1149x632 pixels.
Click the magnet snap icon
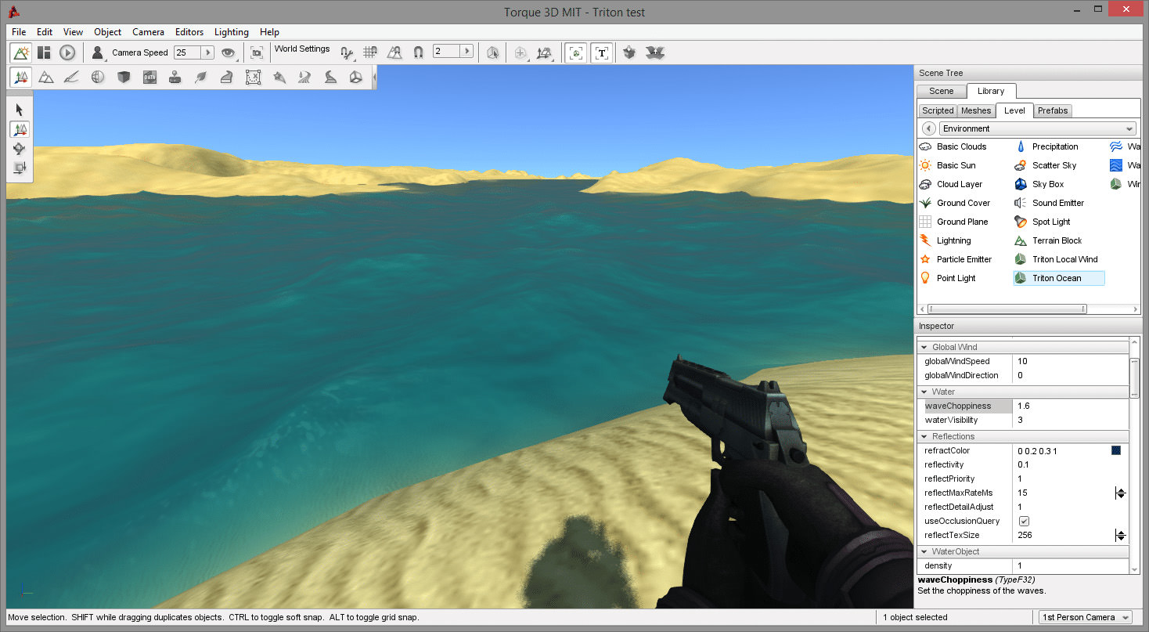pyautogui.click(x=418, y=52)
